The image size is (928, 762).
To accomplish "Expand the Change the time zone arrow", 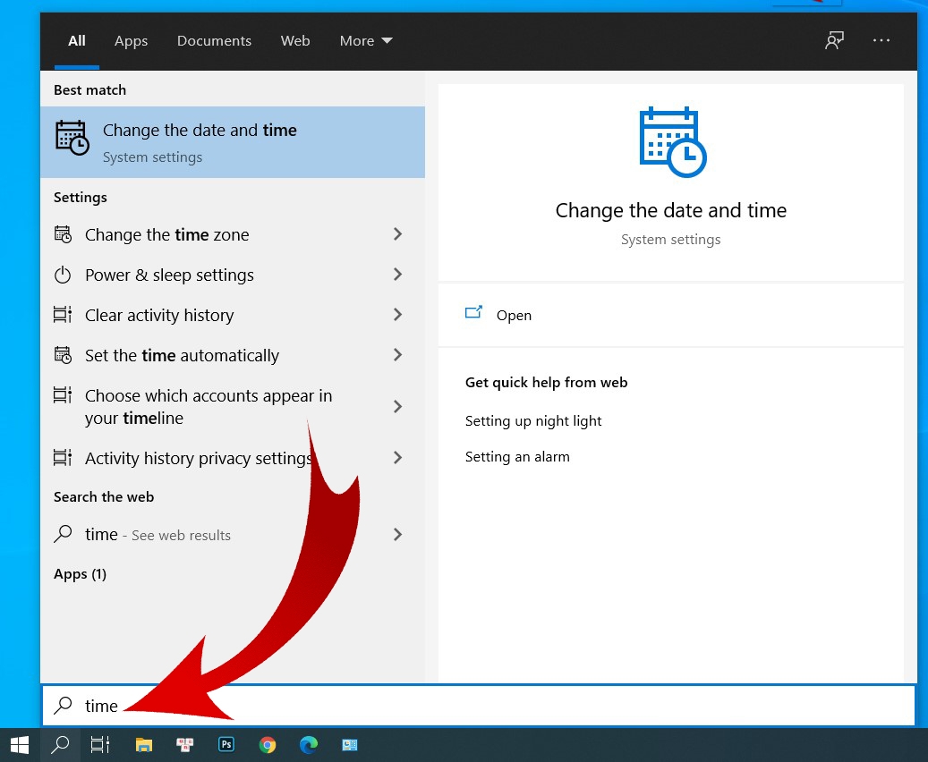I will coord(397,234).
